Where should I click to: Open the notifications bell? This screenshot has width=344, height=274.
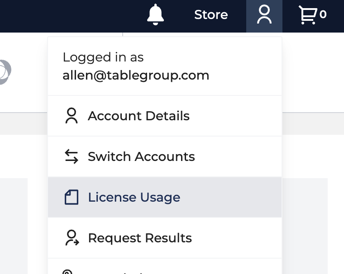coord(155,14)
